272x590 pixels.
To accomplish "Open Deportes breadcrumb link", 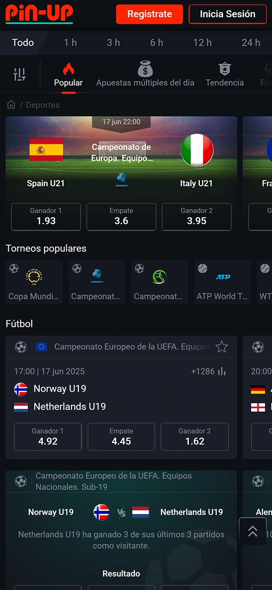I will coord(43,105).
